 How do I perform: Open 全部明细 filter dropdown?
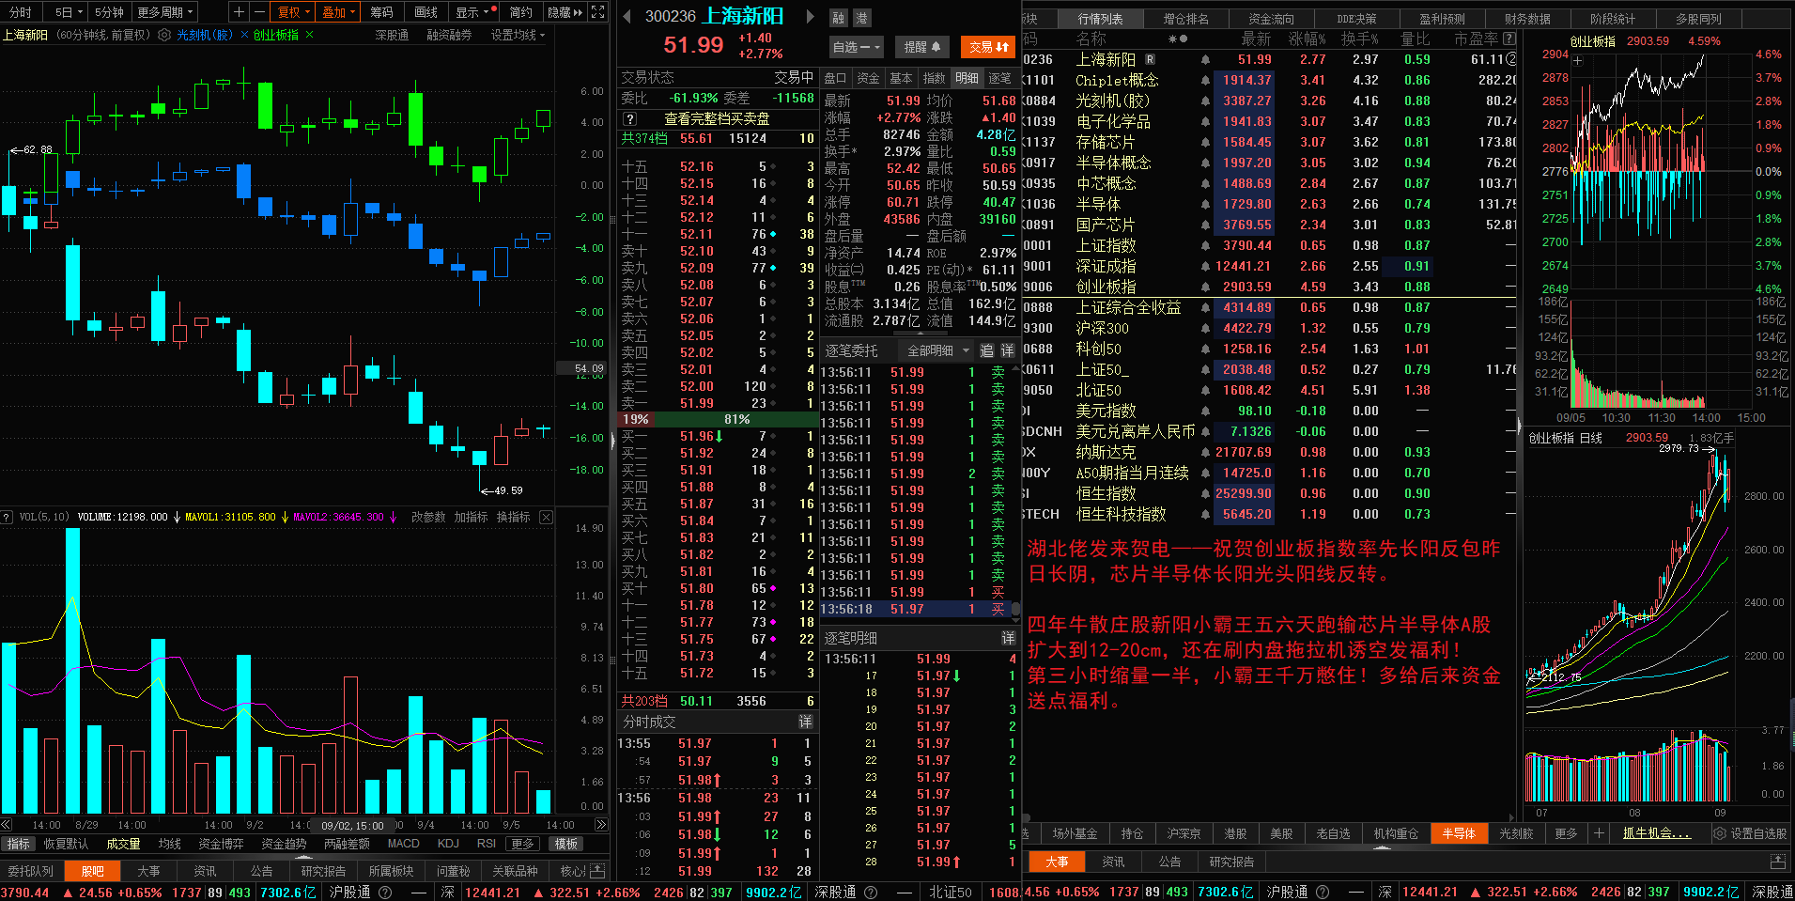click(936, 350)
